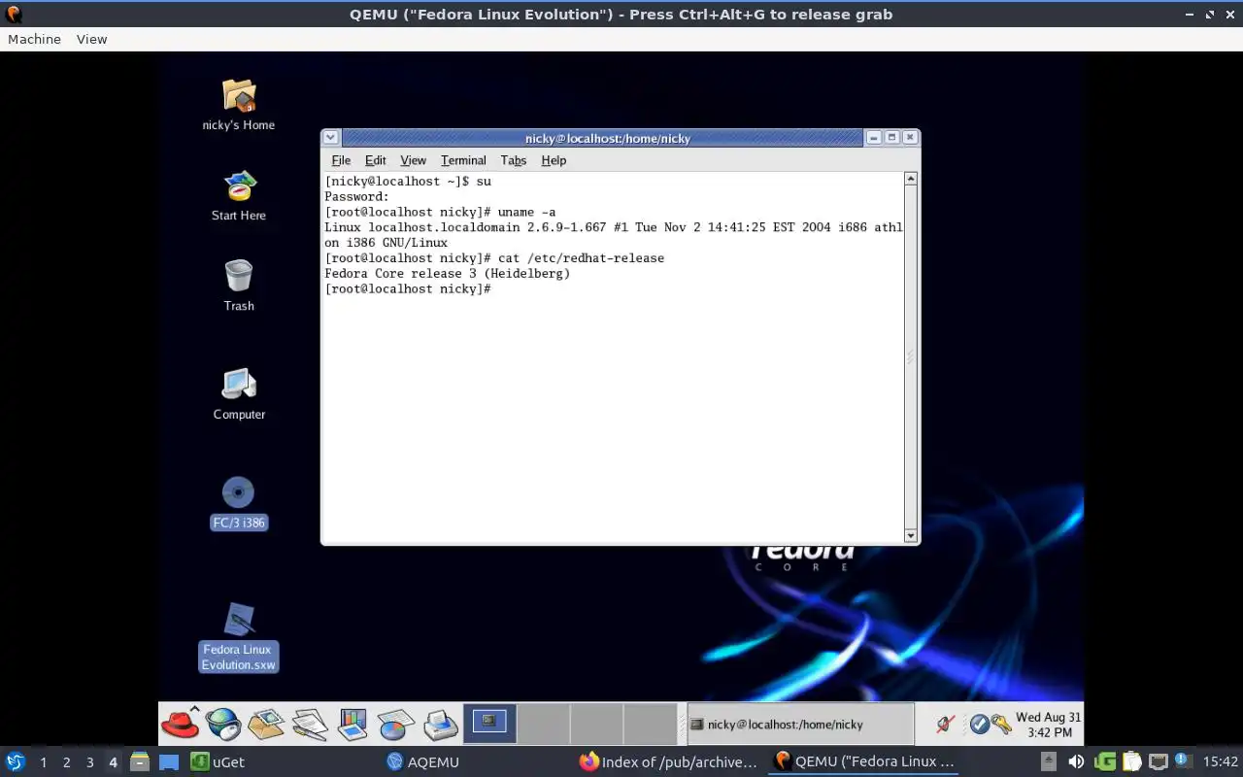Switch to host desktop 3
Image resolution: width=1243 pixels, height=777 pixels.
point(89,761)
